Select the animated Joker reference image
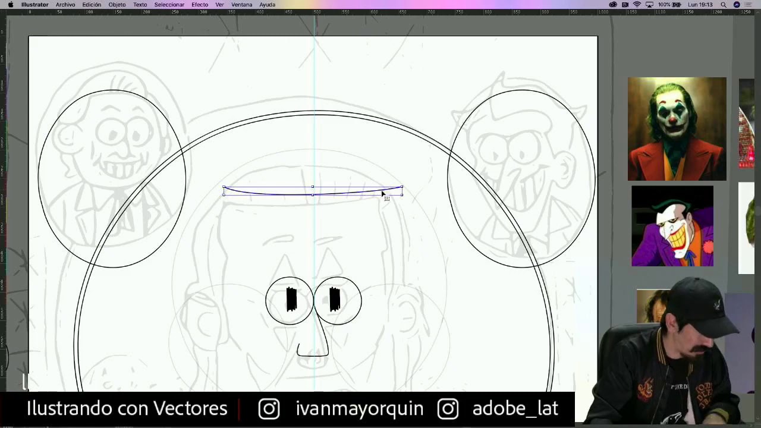This screenshot has width=761, height=428. 672,226
